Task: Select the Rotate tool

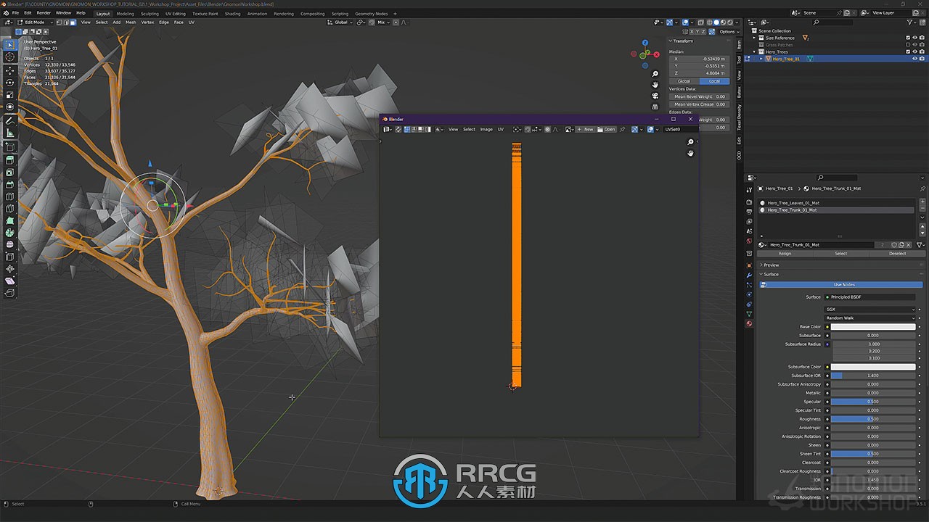Action: 10,83
